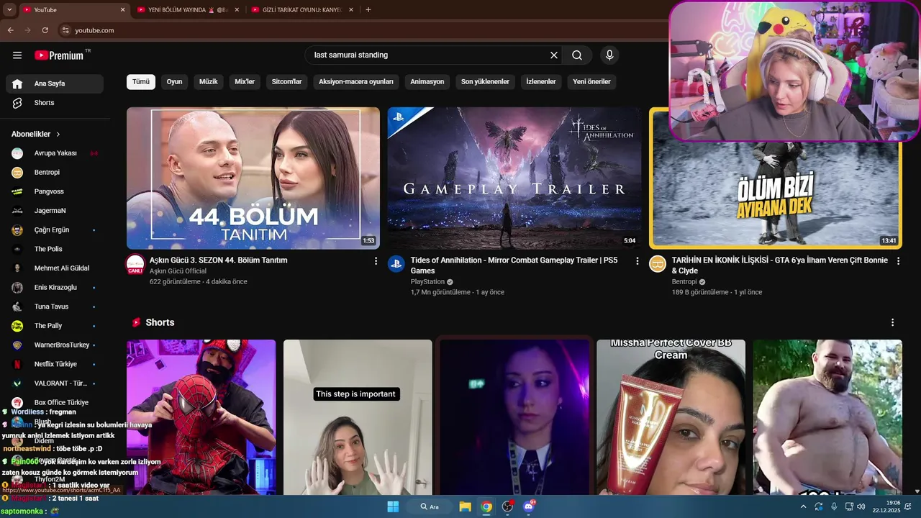Click the magnifier search button

pyautogui.click(x=577, y=55)
